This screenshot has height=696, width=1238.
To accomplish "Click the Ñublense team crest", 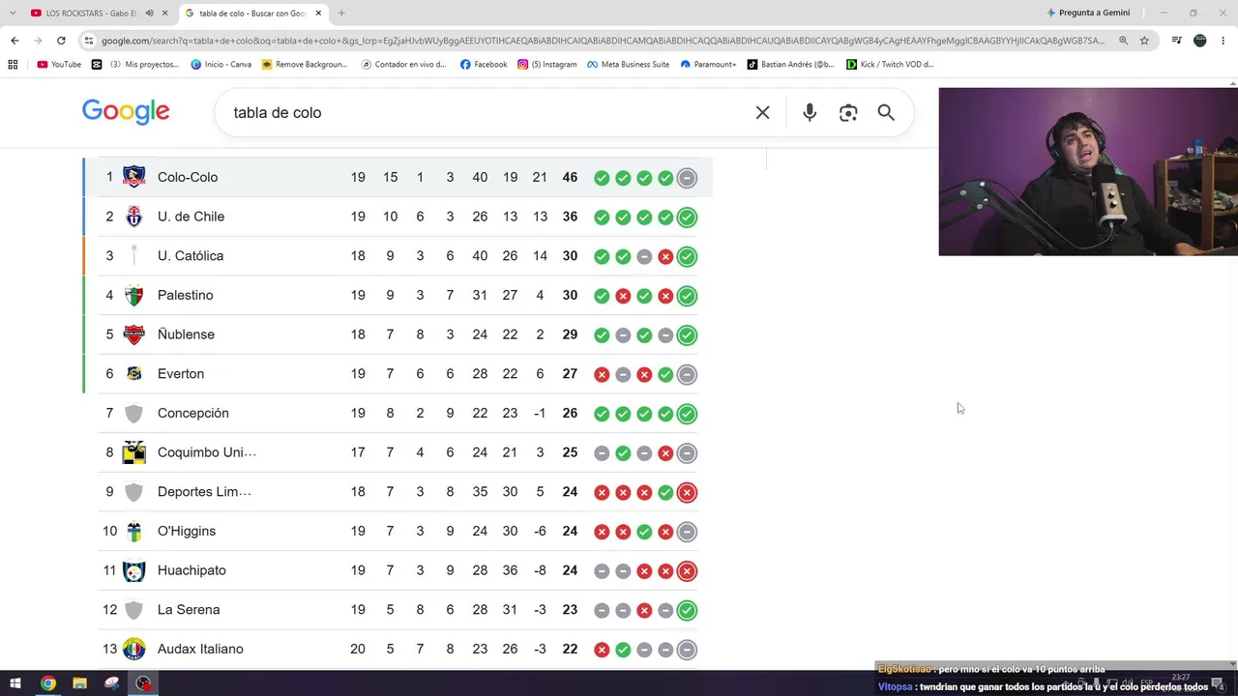I will pos(134,334).
